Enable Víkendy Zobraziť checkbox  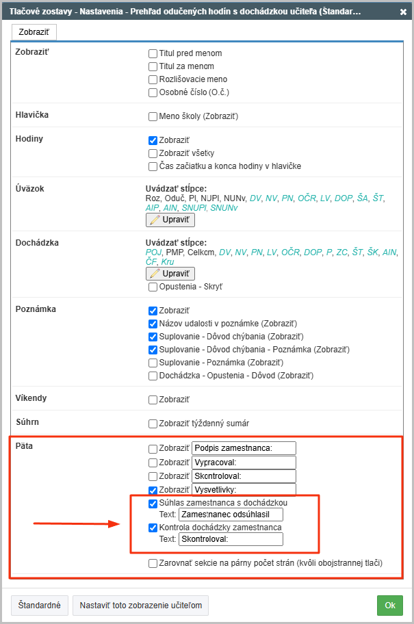(x=153, y=400)
